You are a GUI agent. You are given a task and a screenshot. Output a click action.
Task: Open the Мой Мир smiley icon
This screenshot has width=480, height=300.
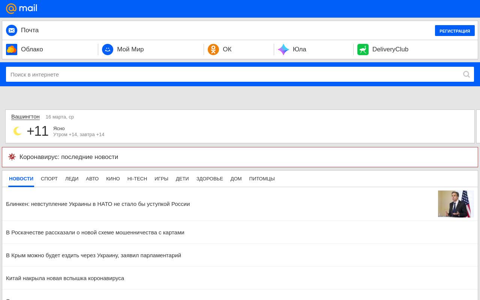tap(108, 49)
